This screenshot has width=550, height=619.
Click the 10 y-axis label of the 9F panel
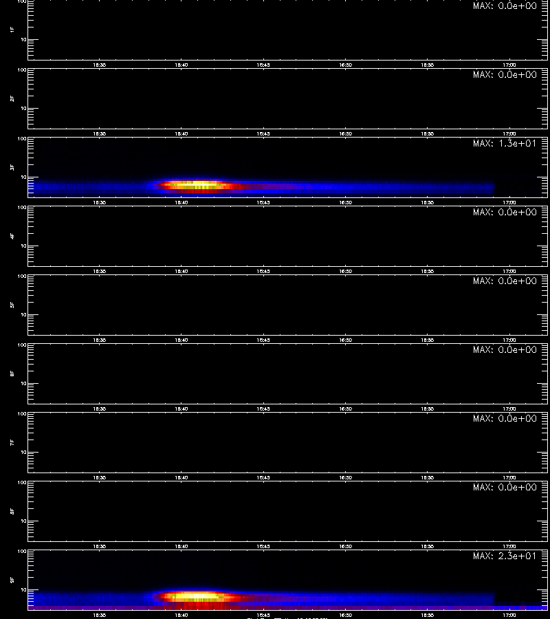[x=23, y=590]
